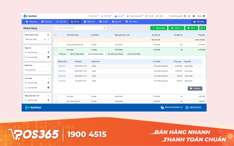Open the File dropdown button
Image resolution: width=234 pixels, height=146 pixels.
click(x=192, y=28)
